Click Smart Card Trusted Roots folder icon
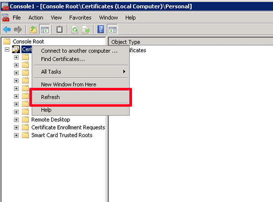Screen dimensions: 273x202 pyautogui.click(x=25, y=135)
